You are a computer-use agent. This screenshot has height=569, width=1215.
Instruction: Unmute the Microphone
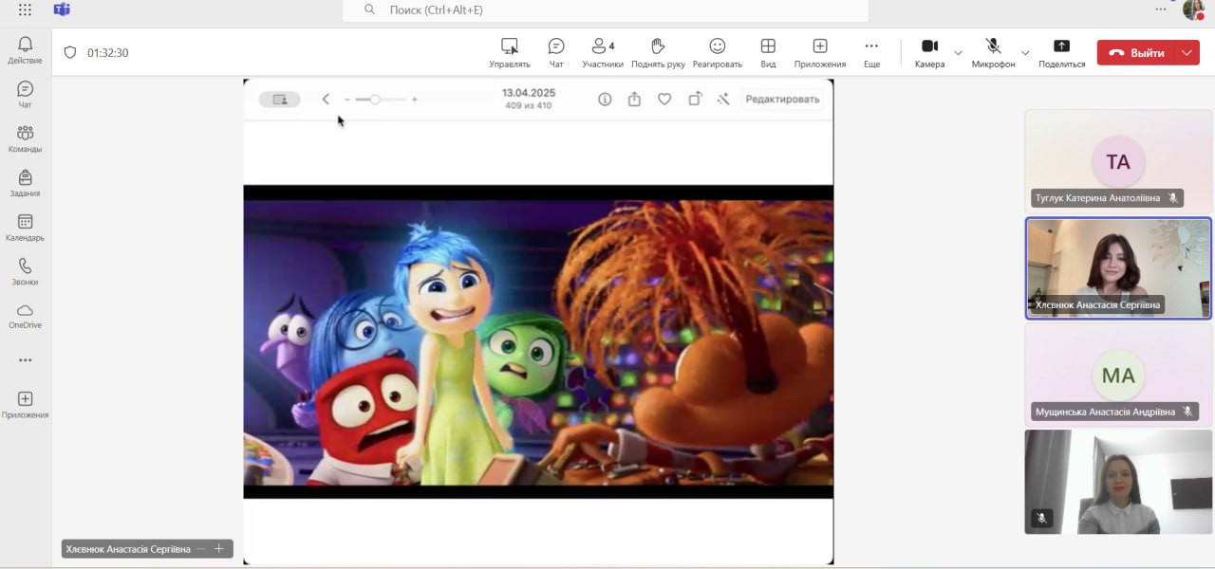pyautogui.click(x=993, y=52)
